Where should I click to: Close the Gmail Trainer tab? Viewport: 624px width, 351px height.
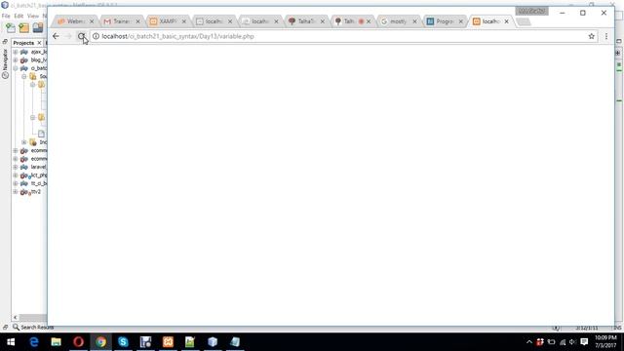pyautogui.click(x=137, y=21)
